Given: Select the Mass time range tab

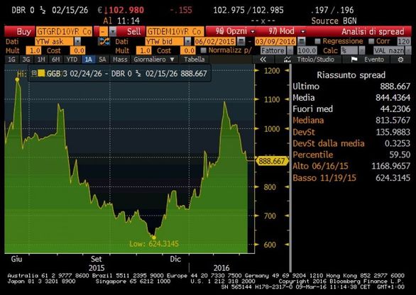Looking at the screenshot, I should (x=120, y=60).
